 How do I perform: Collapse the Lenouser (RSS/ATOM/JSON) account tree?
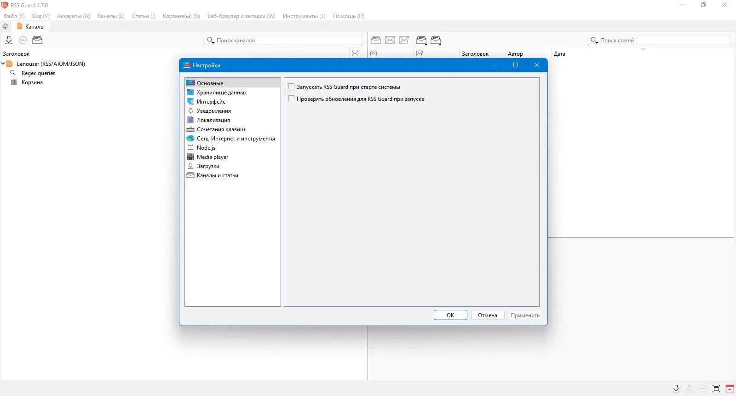(x=3, y=64)
